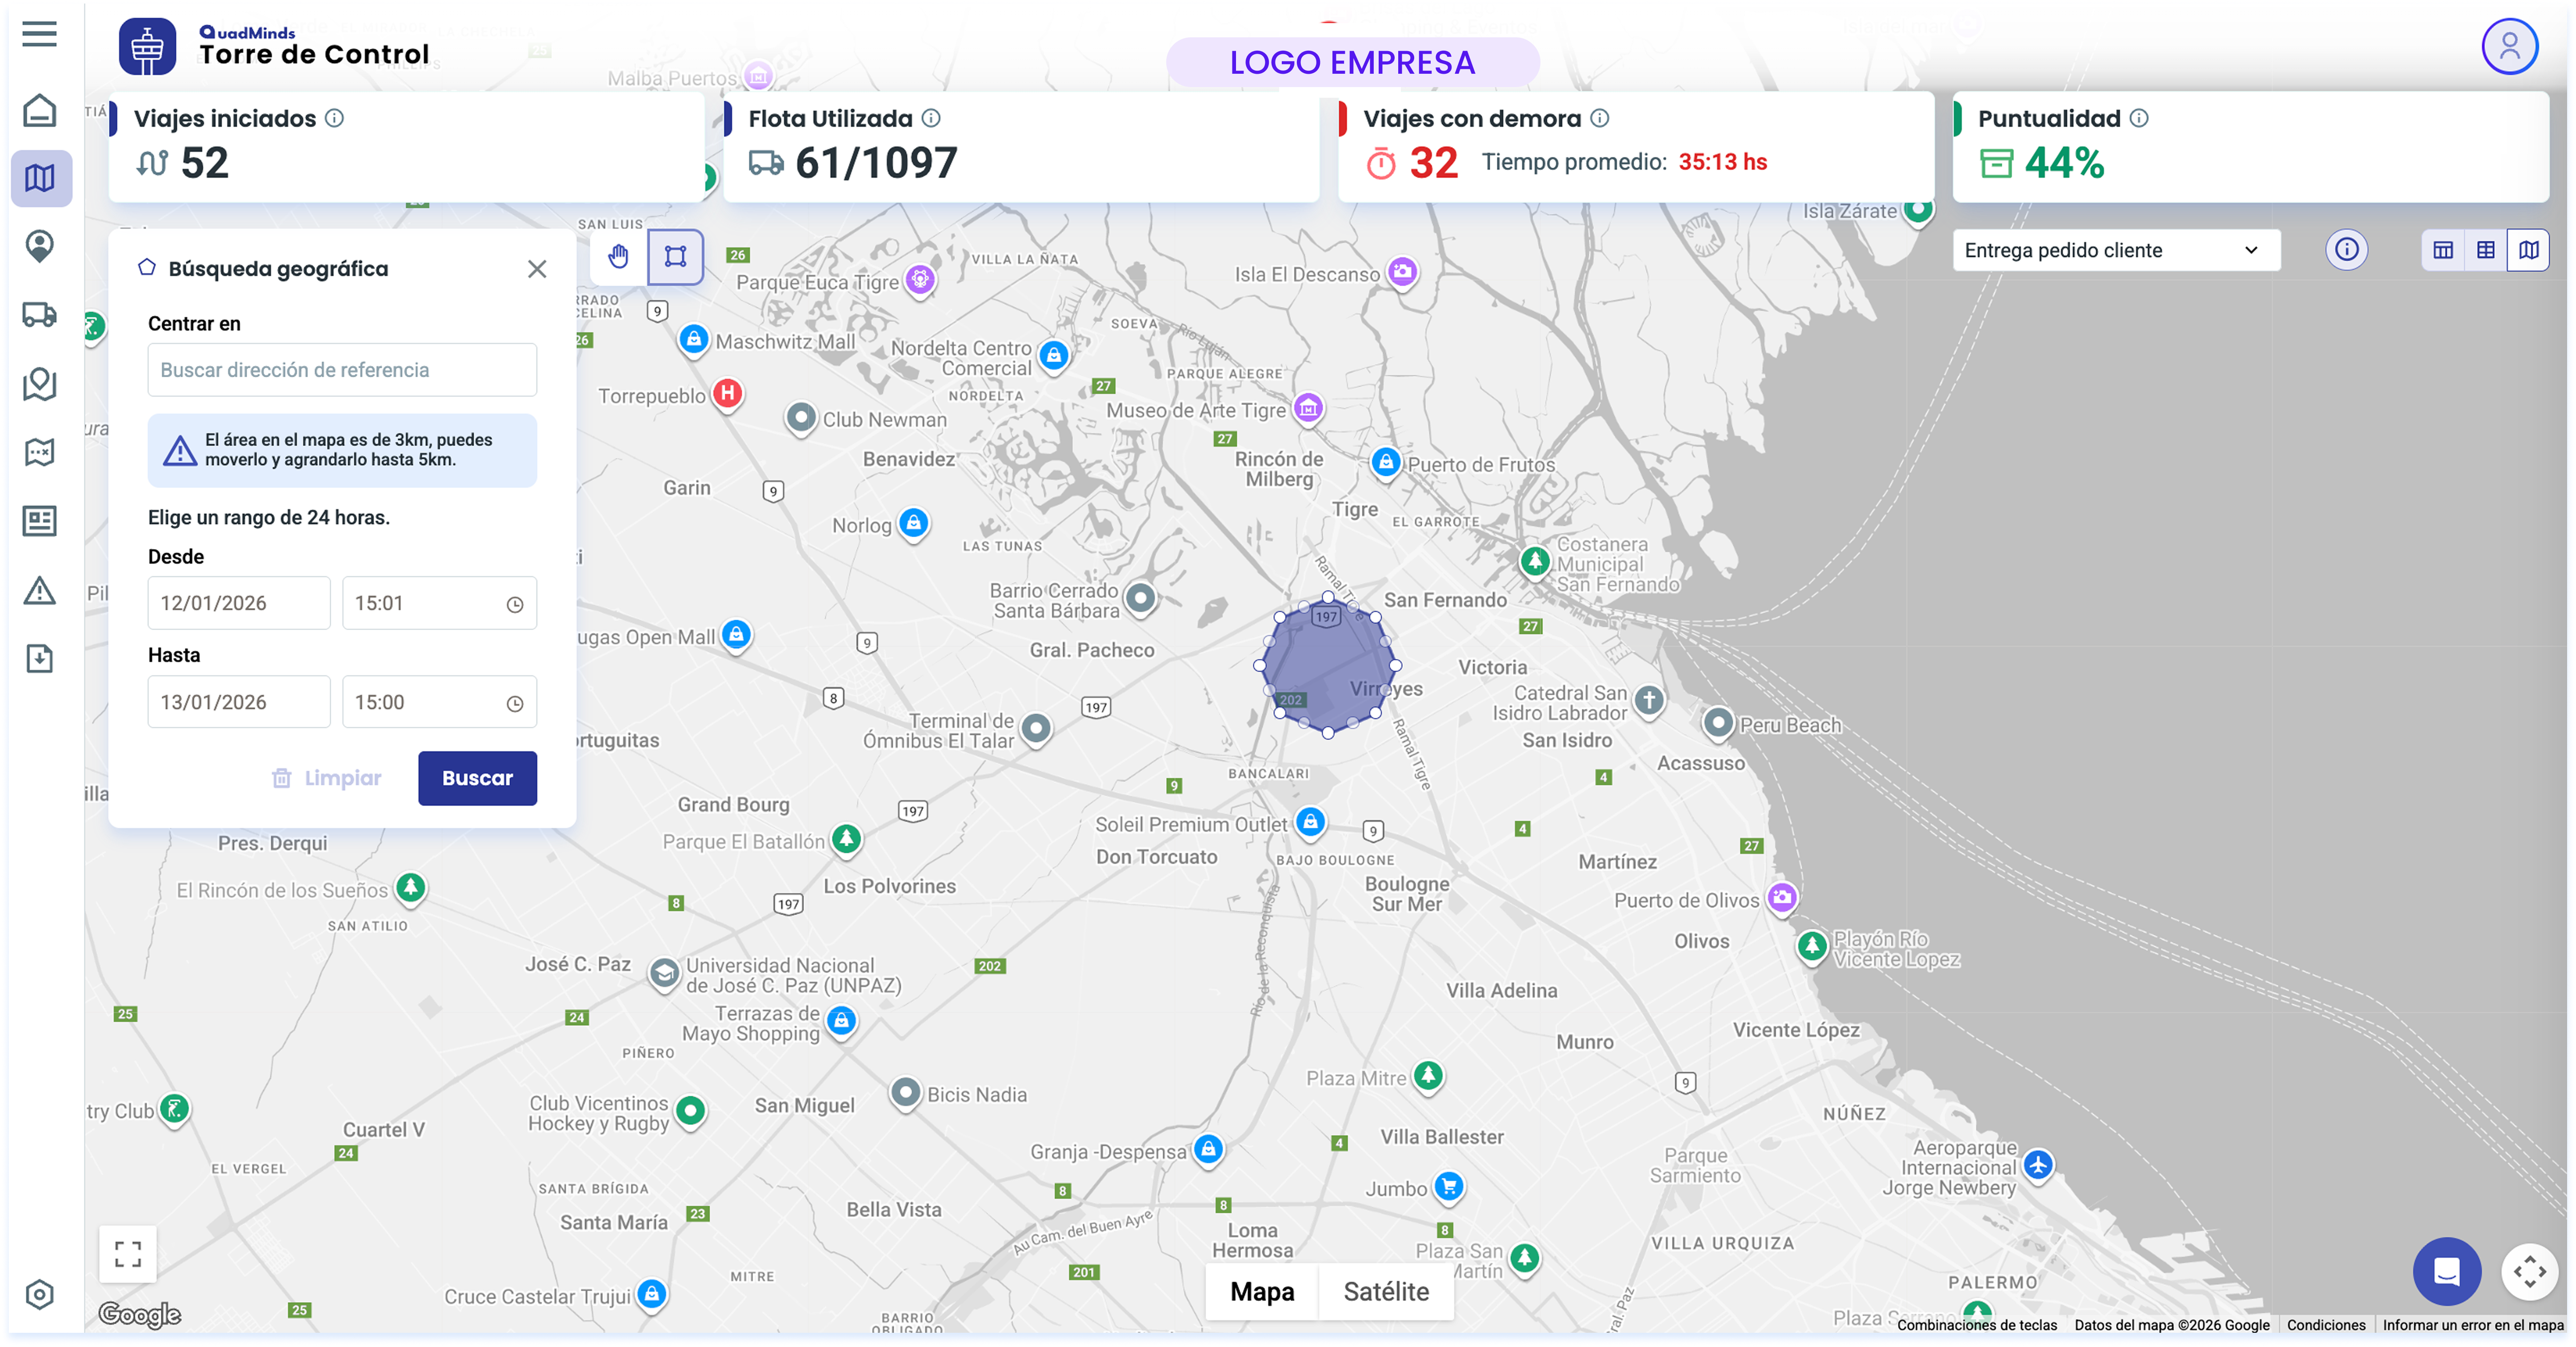Screen dimensions: 2576x1347
Task: Toggle the grid view display mode
Action: [x=2485, y=250]
